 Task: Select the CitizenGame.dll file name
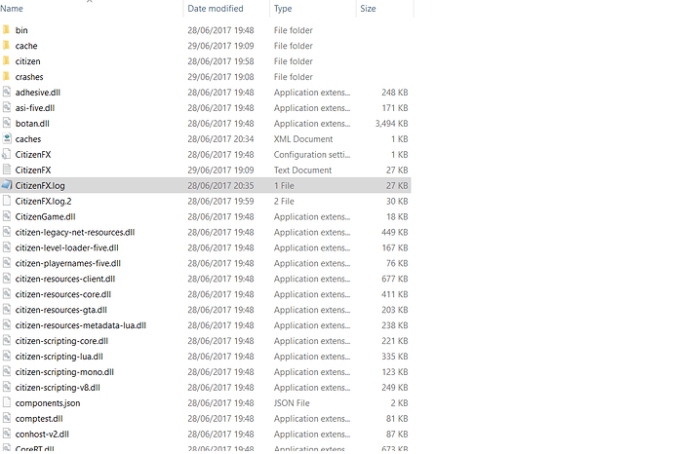(x=45, y=216)
